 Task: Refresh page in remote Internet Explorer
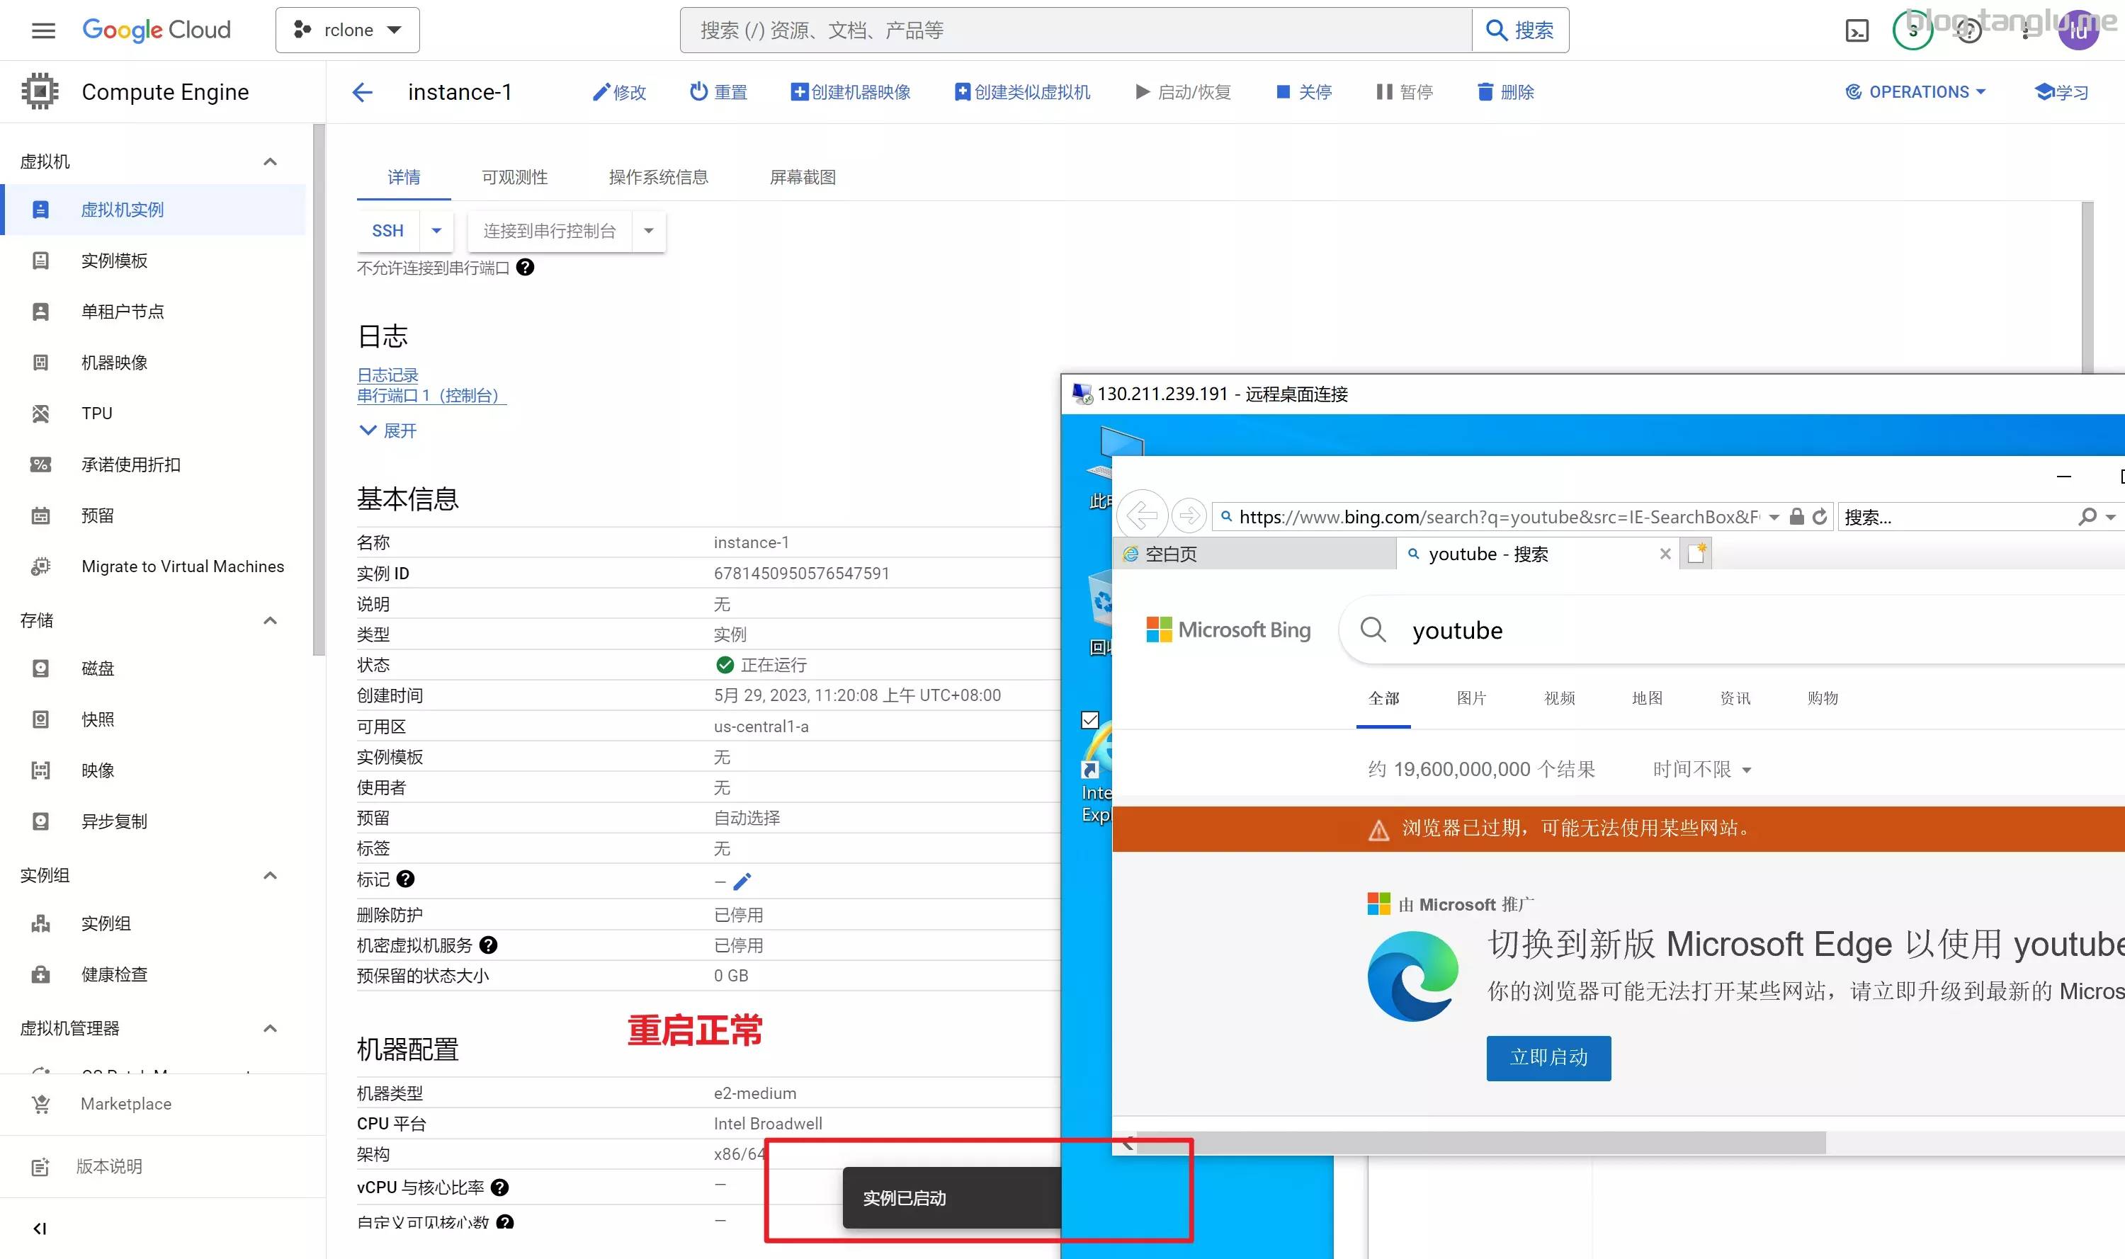(1820, 517)
